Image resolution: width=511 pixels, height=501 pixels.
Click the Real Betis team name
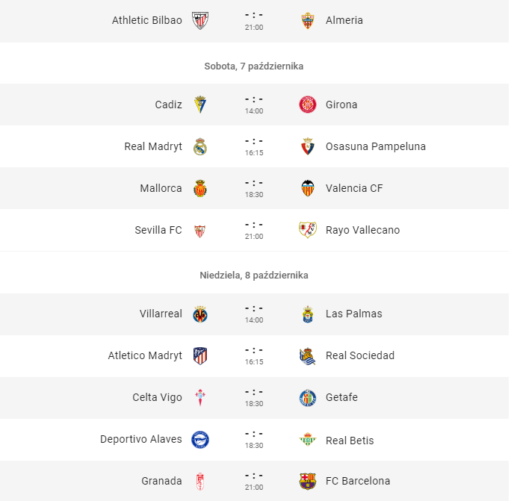coord(350,441)
